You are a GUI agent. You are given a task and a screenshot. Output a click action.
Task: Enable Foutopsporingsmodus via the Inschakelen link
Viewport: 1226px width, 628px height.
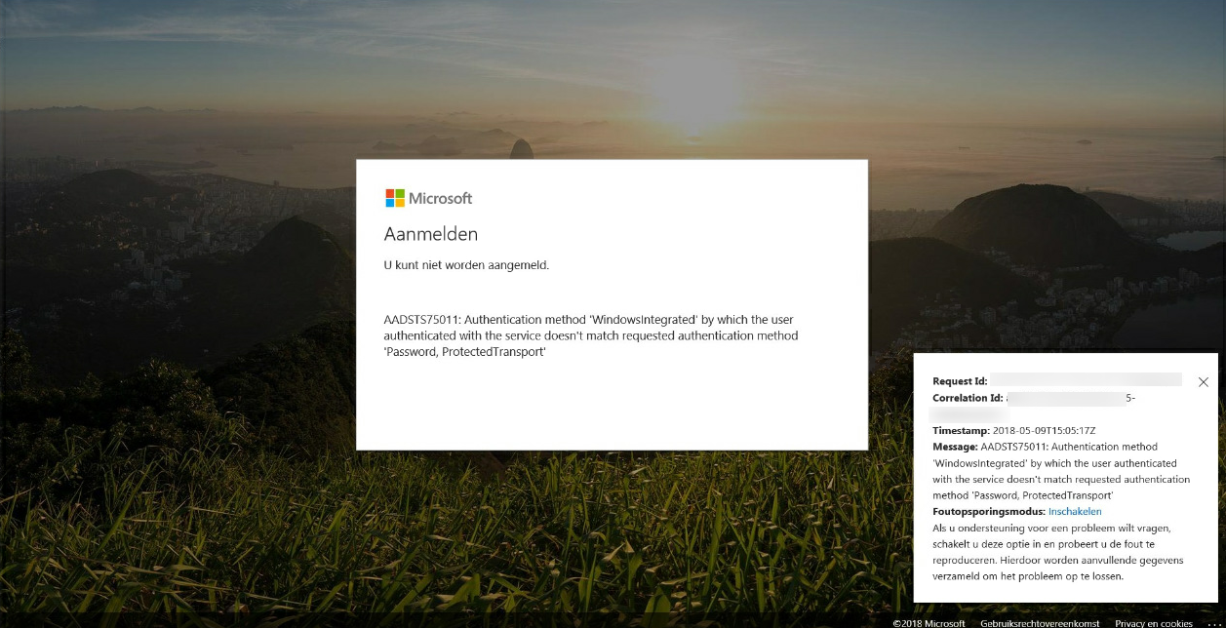coord(1075,511)
